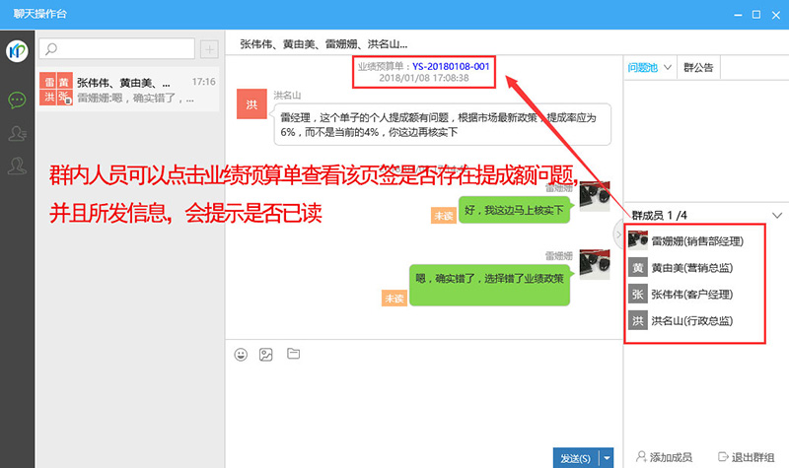Switch to the 群公告 tab
The image size is (789, 468).
point(698,67)
